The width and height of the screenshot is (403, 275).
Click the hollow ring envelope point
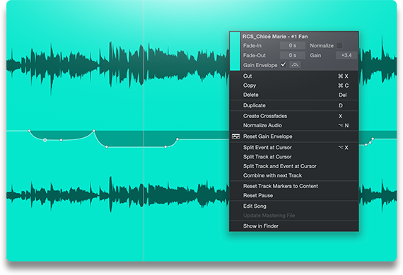click(x=45, y=140)
